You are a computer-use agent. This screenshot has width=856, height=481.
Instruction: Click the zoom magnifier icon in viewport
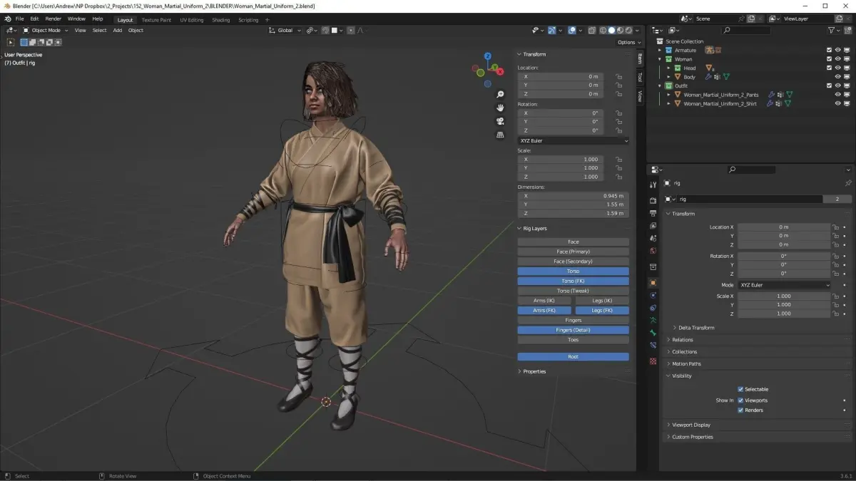click(x=500, y=94)
